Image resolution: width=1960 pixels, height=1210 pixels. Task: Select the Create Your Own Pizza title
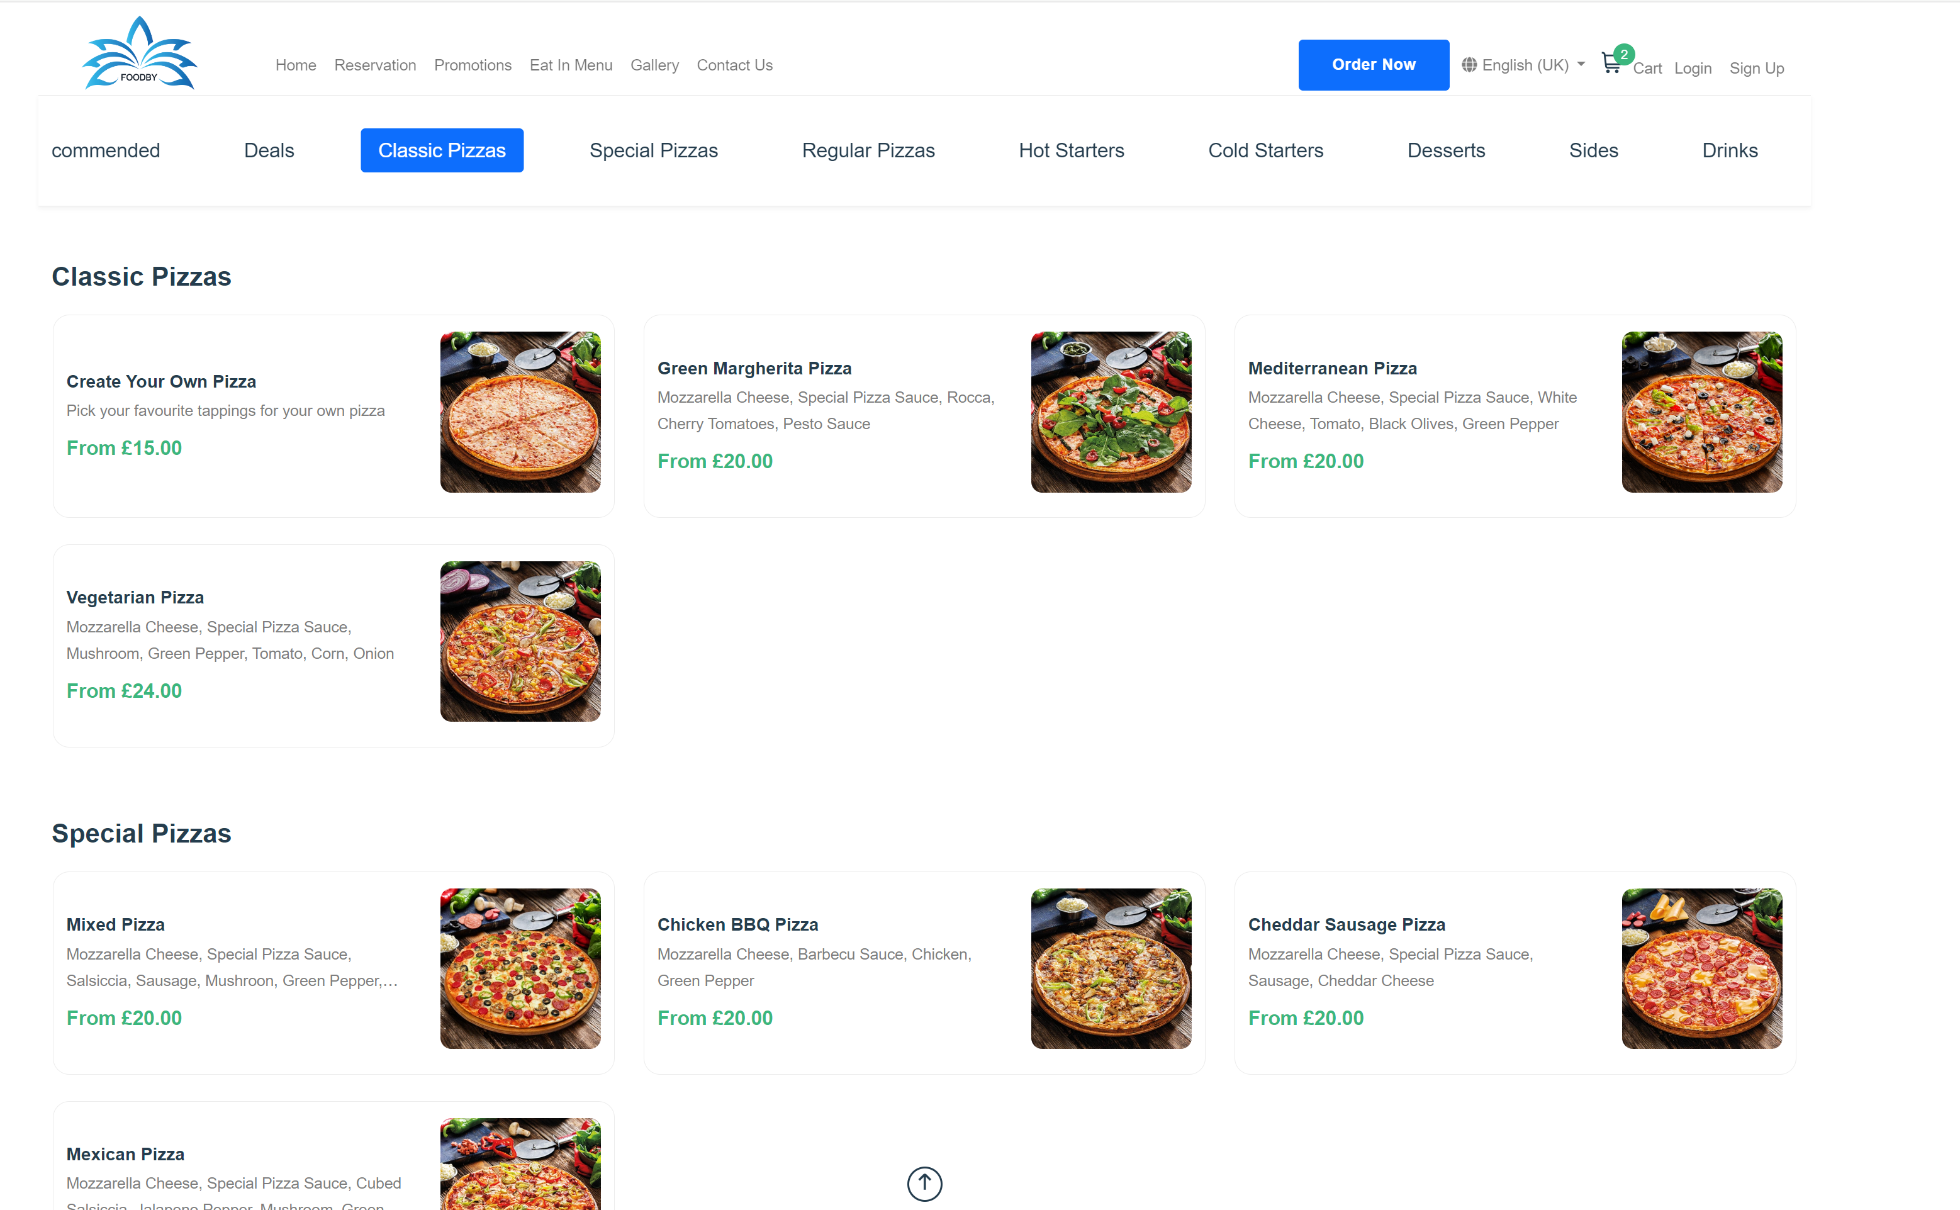coord(161,382)
